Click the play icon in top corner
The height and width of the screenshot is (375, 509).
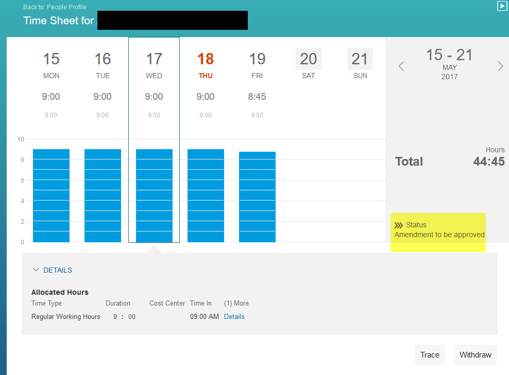coord(502,6)
